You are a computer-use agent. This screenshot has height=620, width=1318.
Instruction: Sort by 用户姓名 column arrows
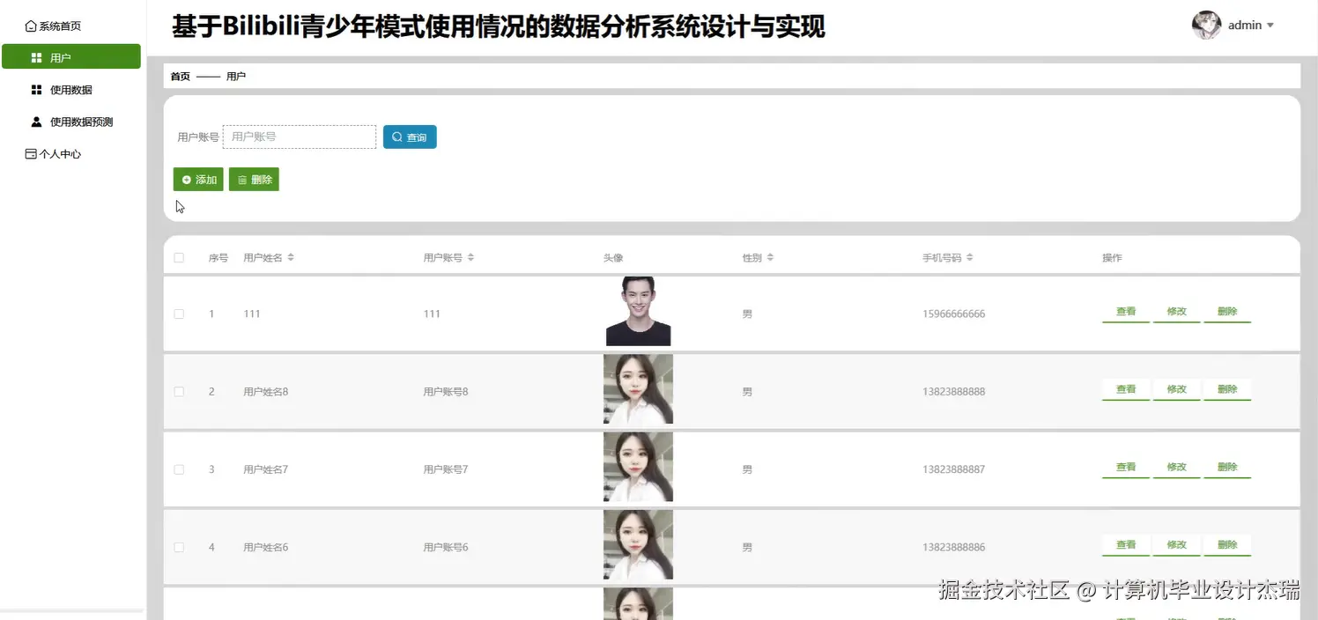click(291, 258)
